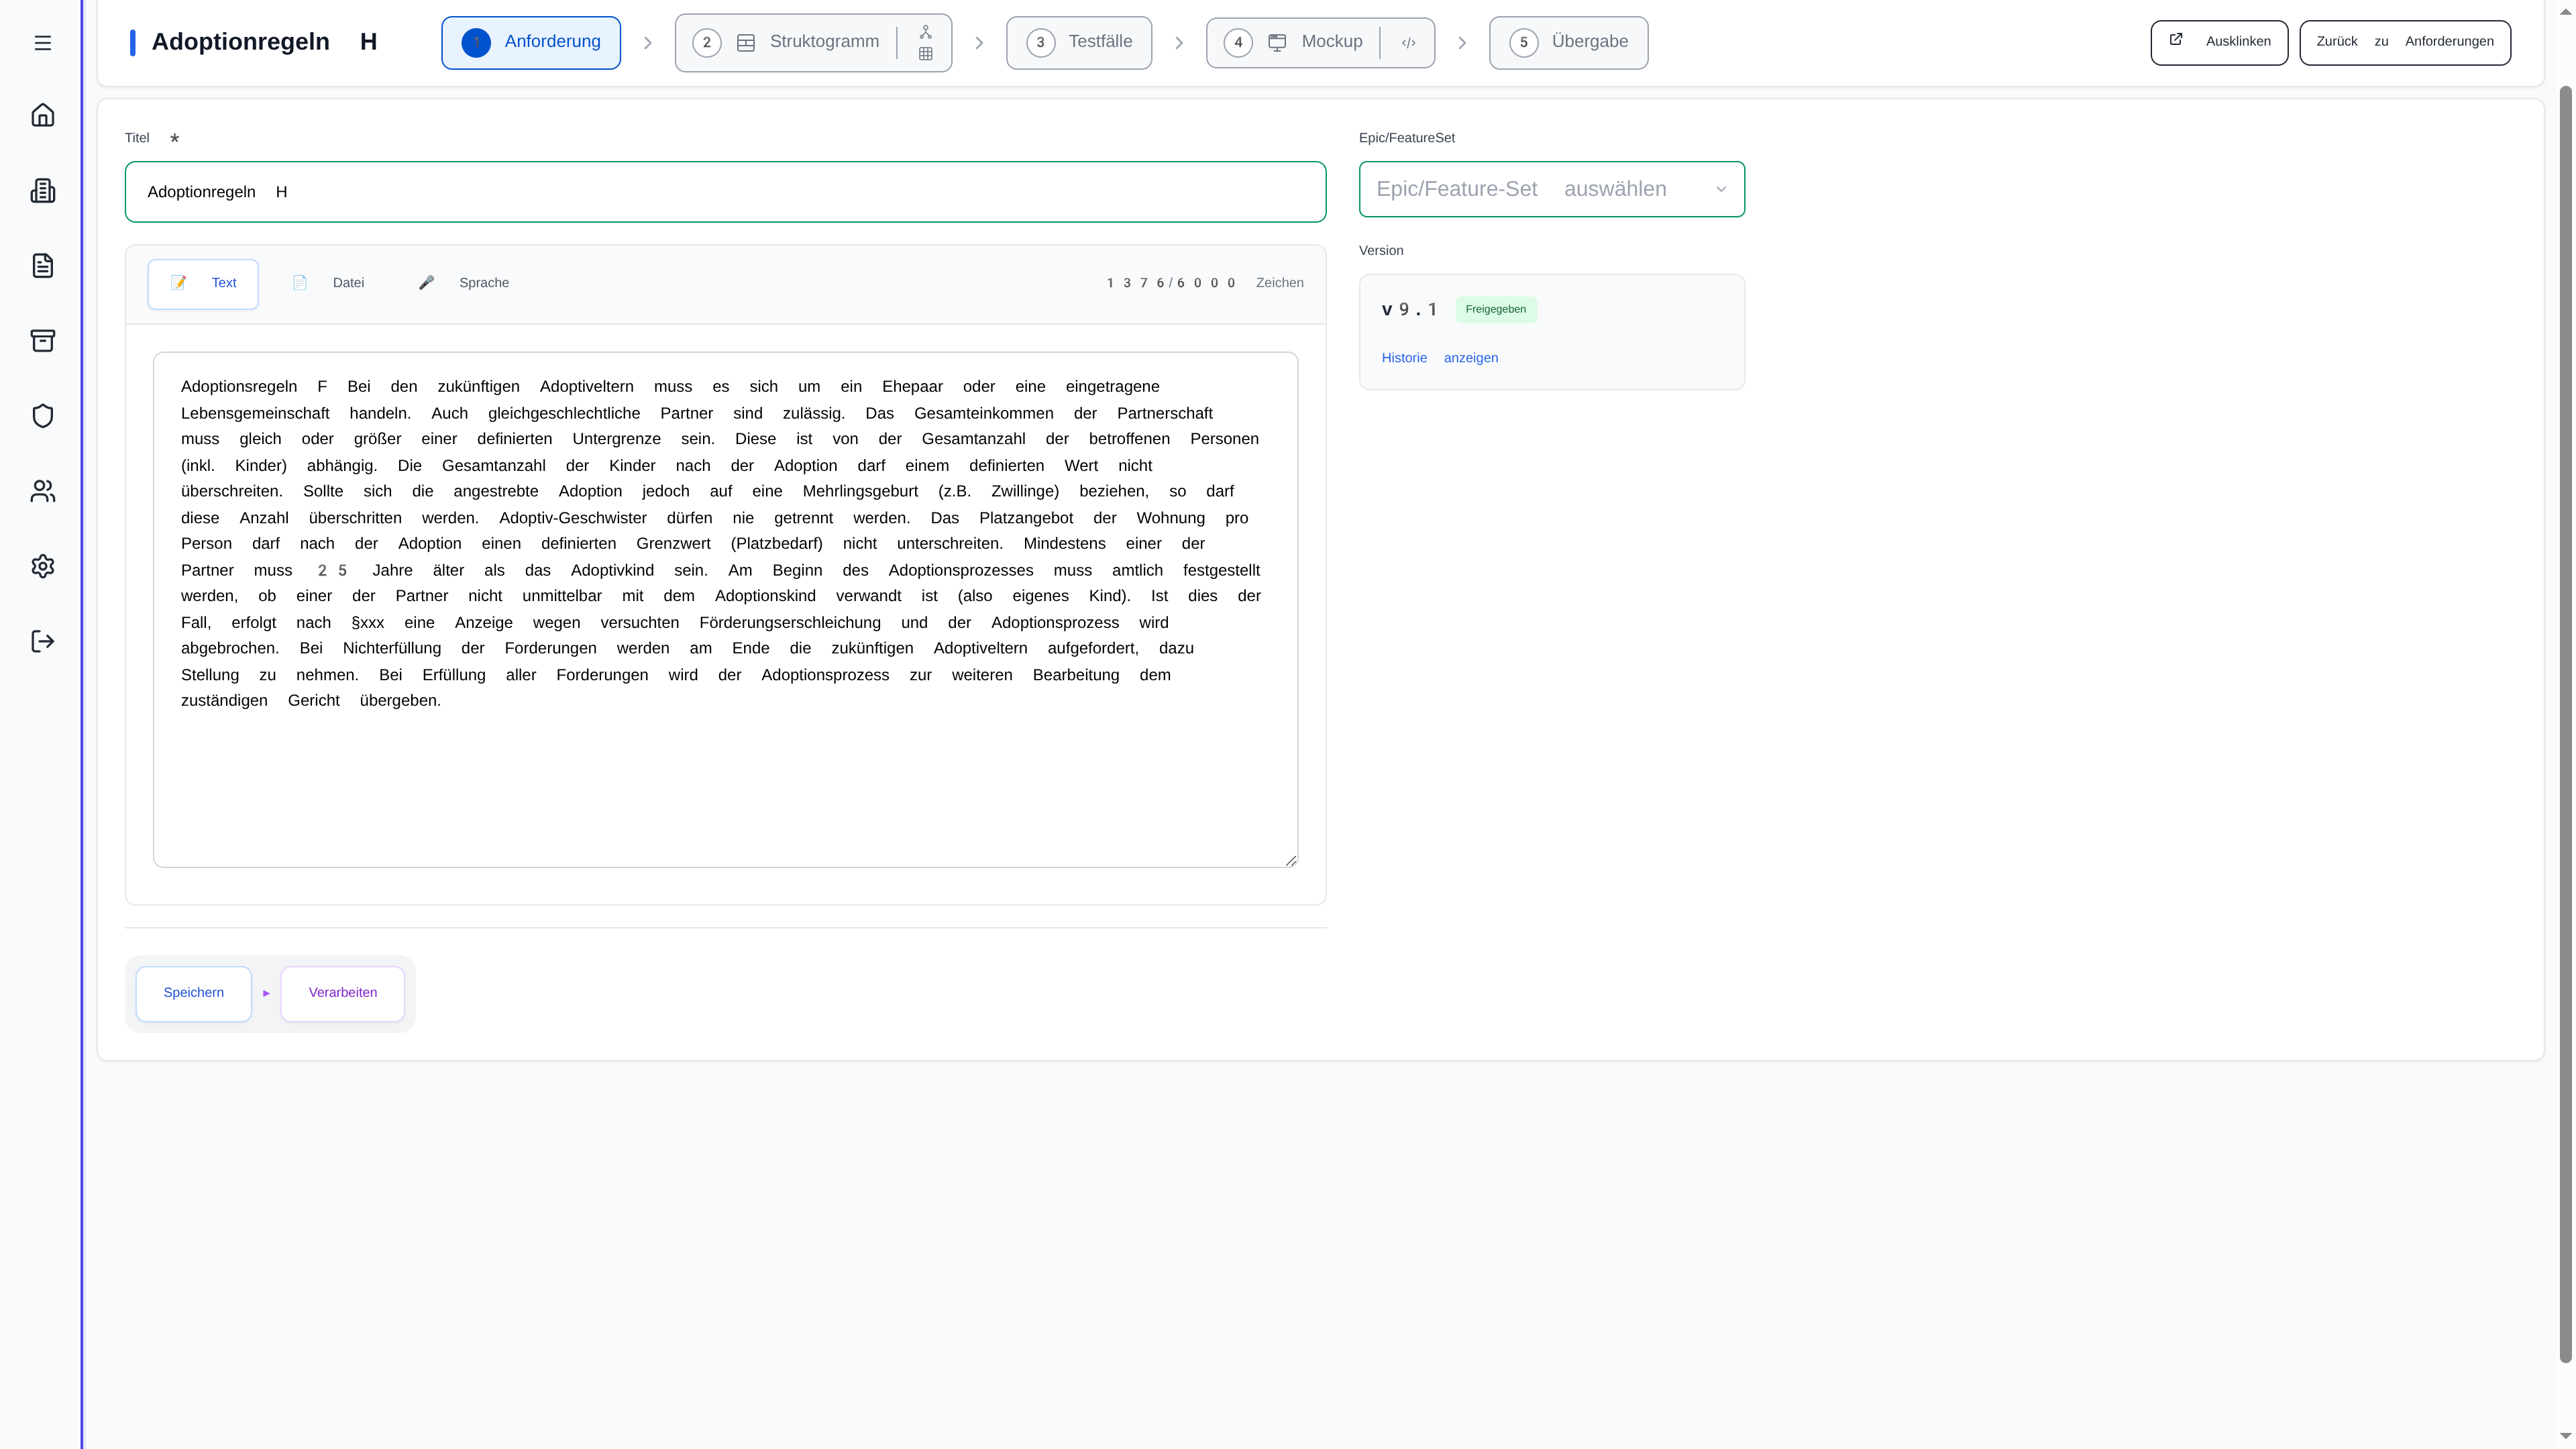Open Settings via the gear icon
This screenshot has width=2576, height=1449.
(43, 566)
